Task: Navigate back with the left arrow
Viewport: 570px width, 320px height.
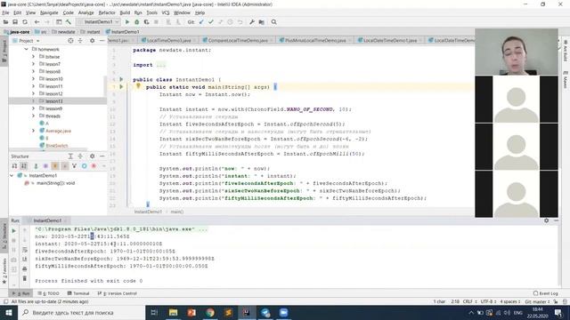Action: pyautogui.click(x=37, y=22)
